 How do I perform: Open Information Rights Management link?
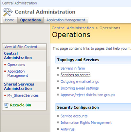coord(86,122)
